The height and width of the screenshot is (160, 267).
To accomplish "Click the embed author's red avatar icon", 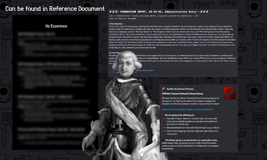I will [x=163, y=89].
